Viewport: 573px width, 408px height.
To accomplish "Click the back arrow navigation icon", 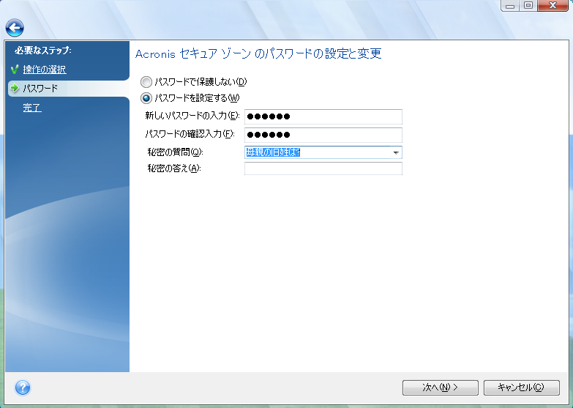I will [x=15, y=28].
